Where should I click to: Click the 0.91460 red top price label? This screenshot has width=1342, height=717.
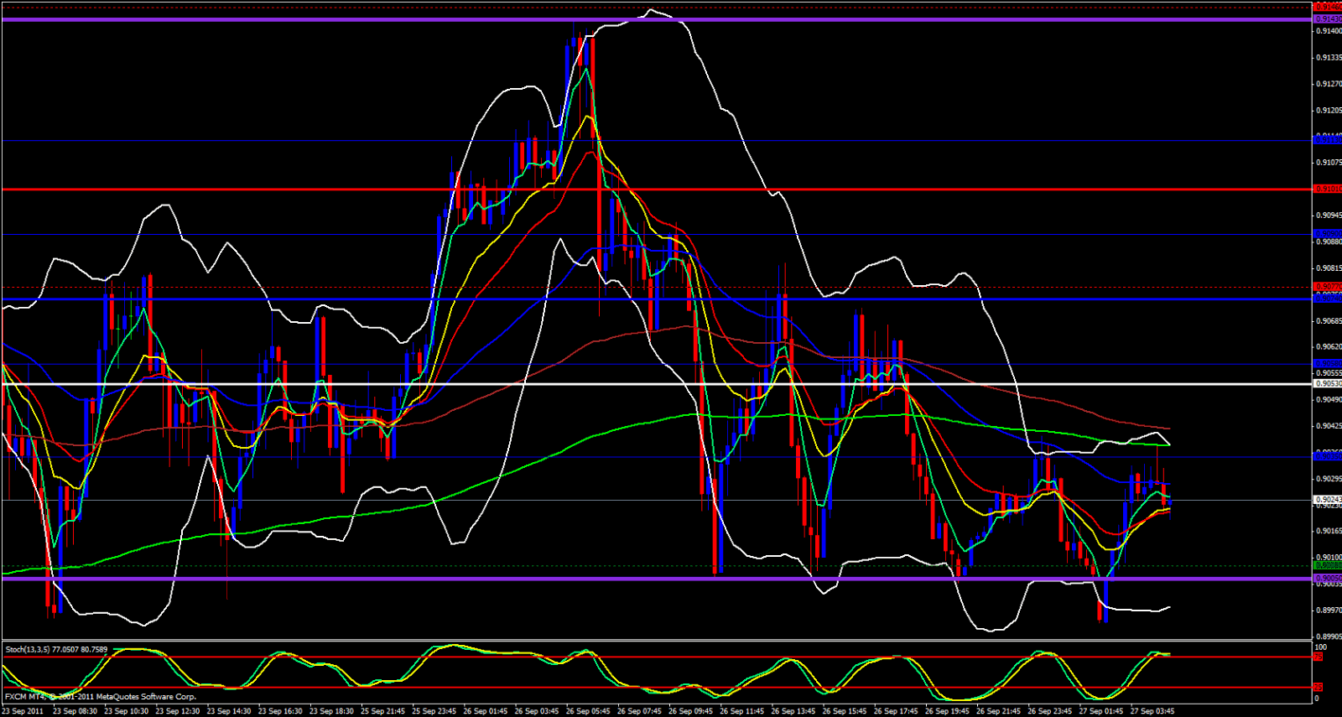tap(1327, 7)
